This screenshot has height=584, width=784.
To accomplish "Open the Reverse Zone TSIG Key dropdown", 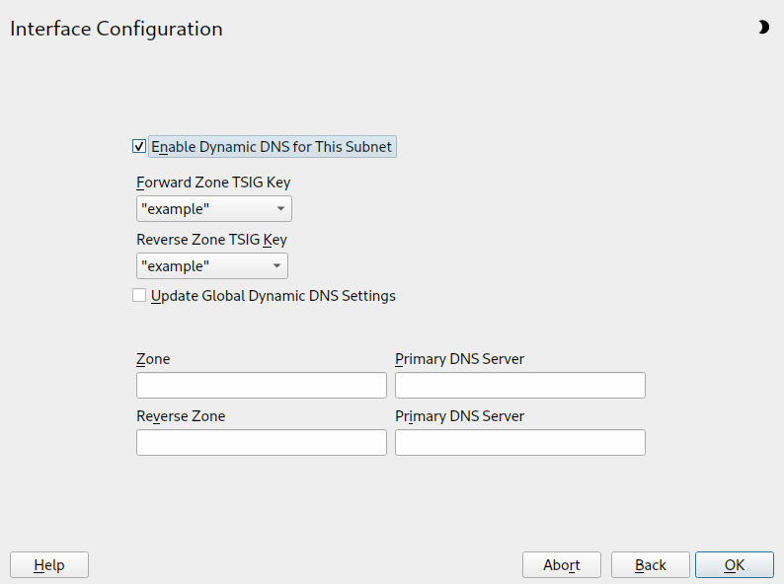I will pyautogui.click(x=211, y=266).
